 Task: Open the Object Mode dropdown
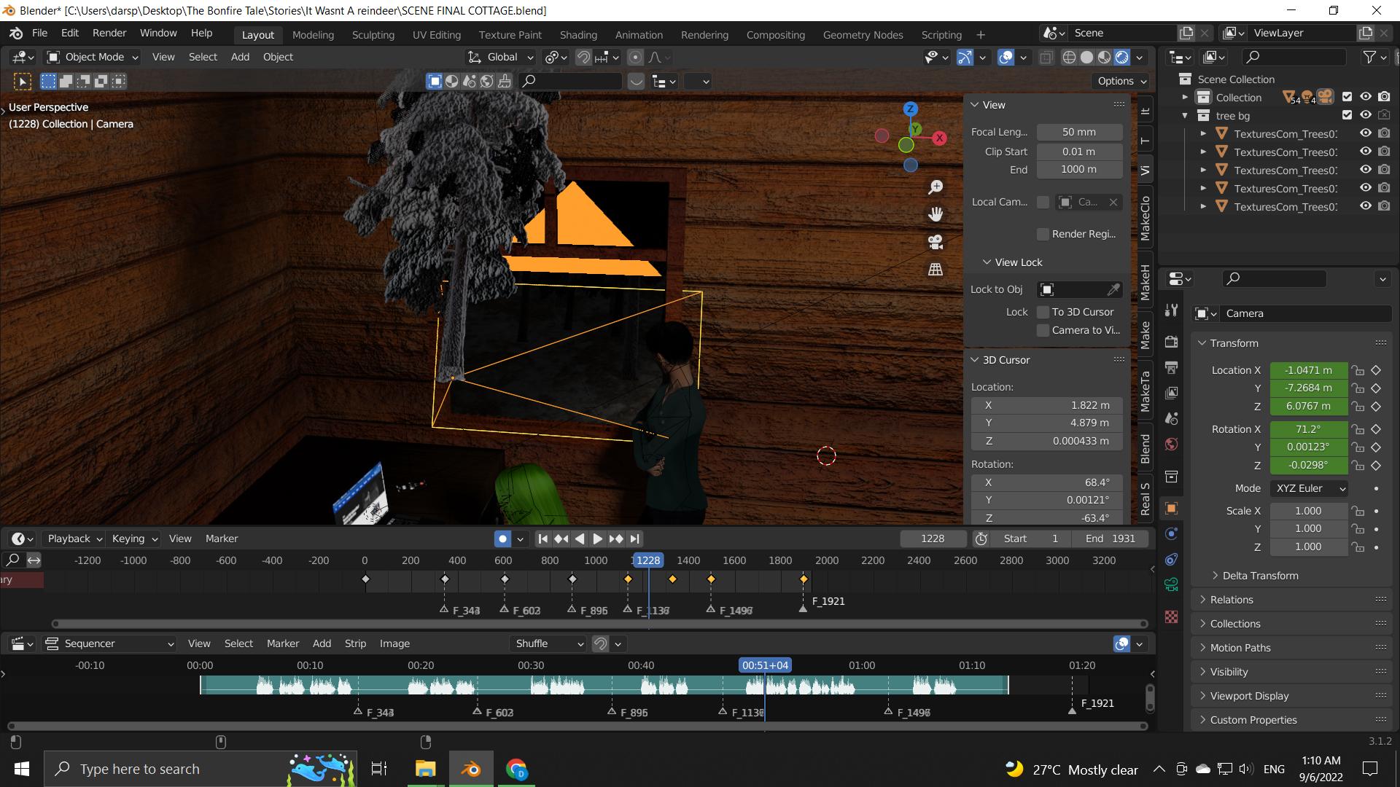tap(92, 57)
